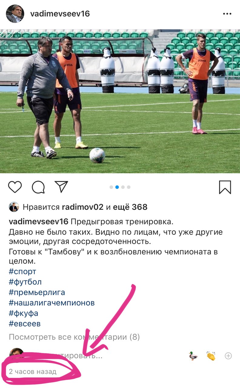Insert the duck emoji reaction

pyautogui.click(x=193, y=356)
